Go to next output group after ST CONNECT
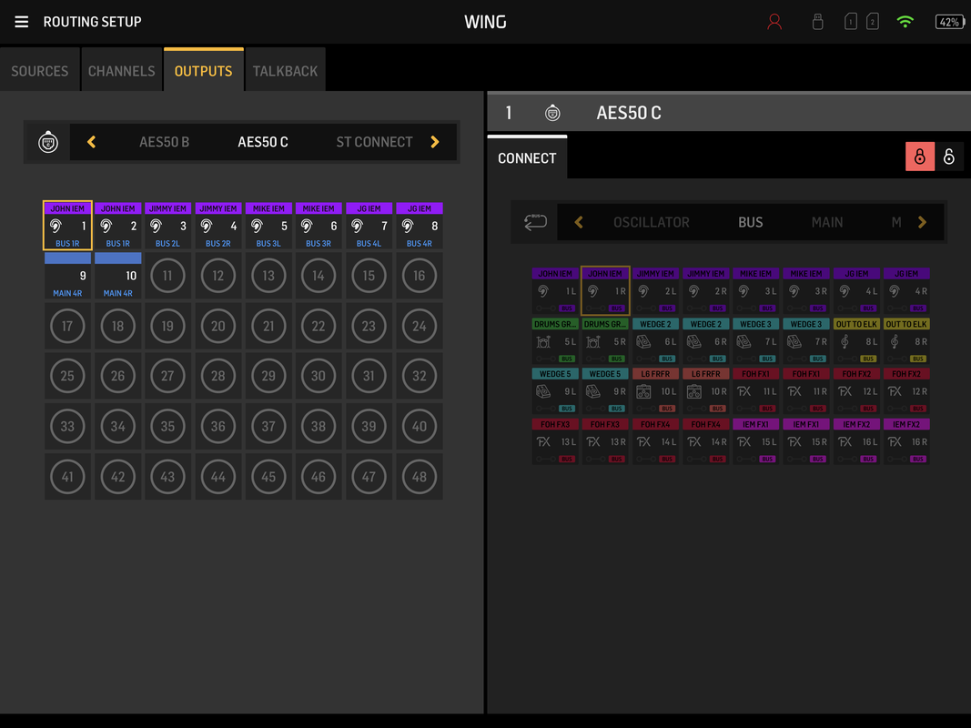 coord(435,142)
